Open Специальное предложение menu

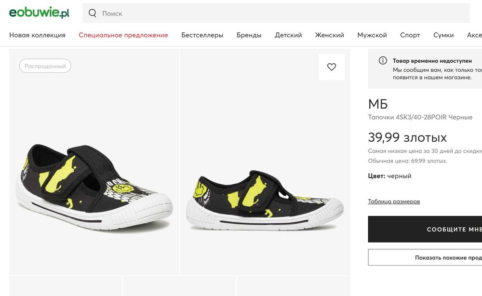(x=123, y=35)
